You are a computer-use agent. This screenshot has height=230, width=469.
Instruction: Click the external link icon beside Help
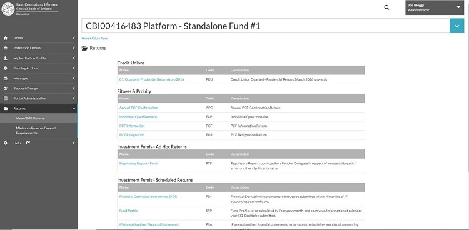pyautogui.click(x=28, y=143)
